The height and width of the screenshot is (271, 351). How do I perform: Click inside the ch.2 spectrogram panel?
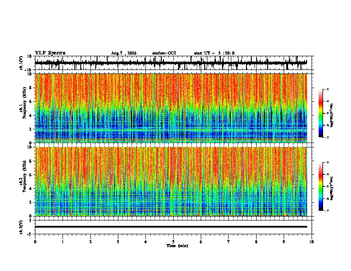(x=171, y=182)
